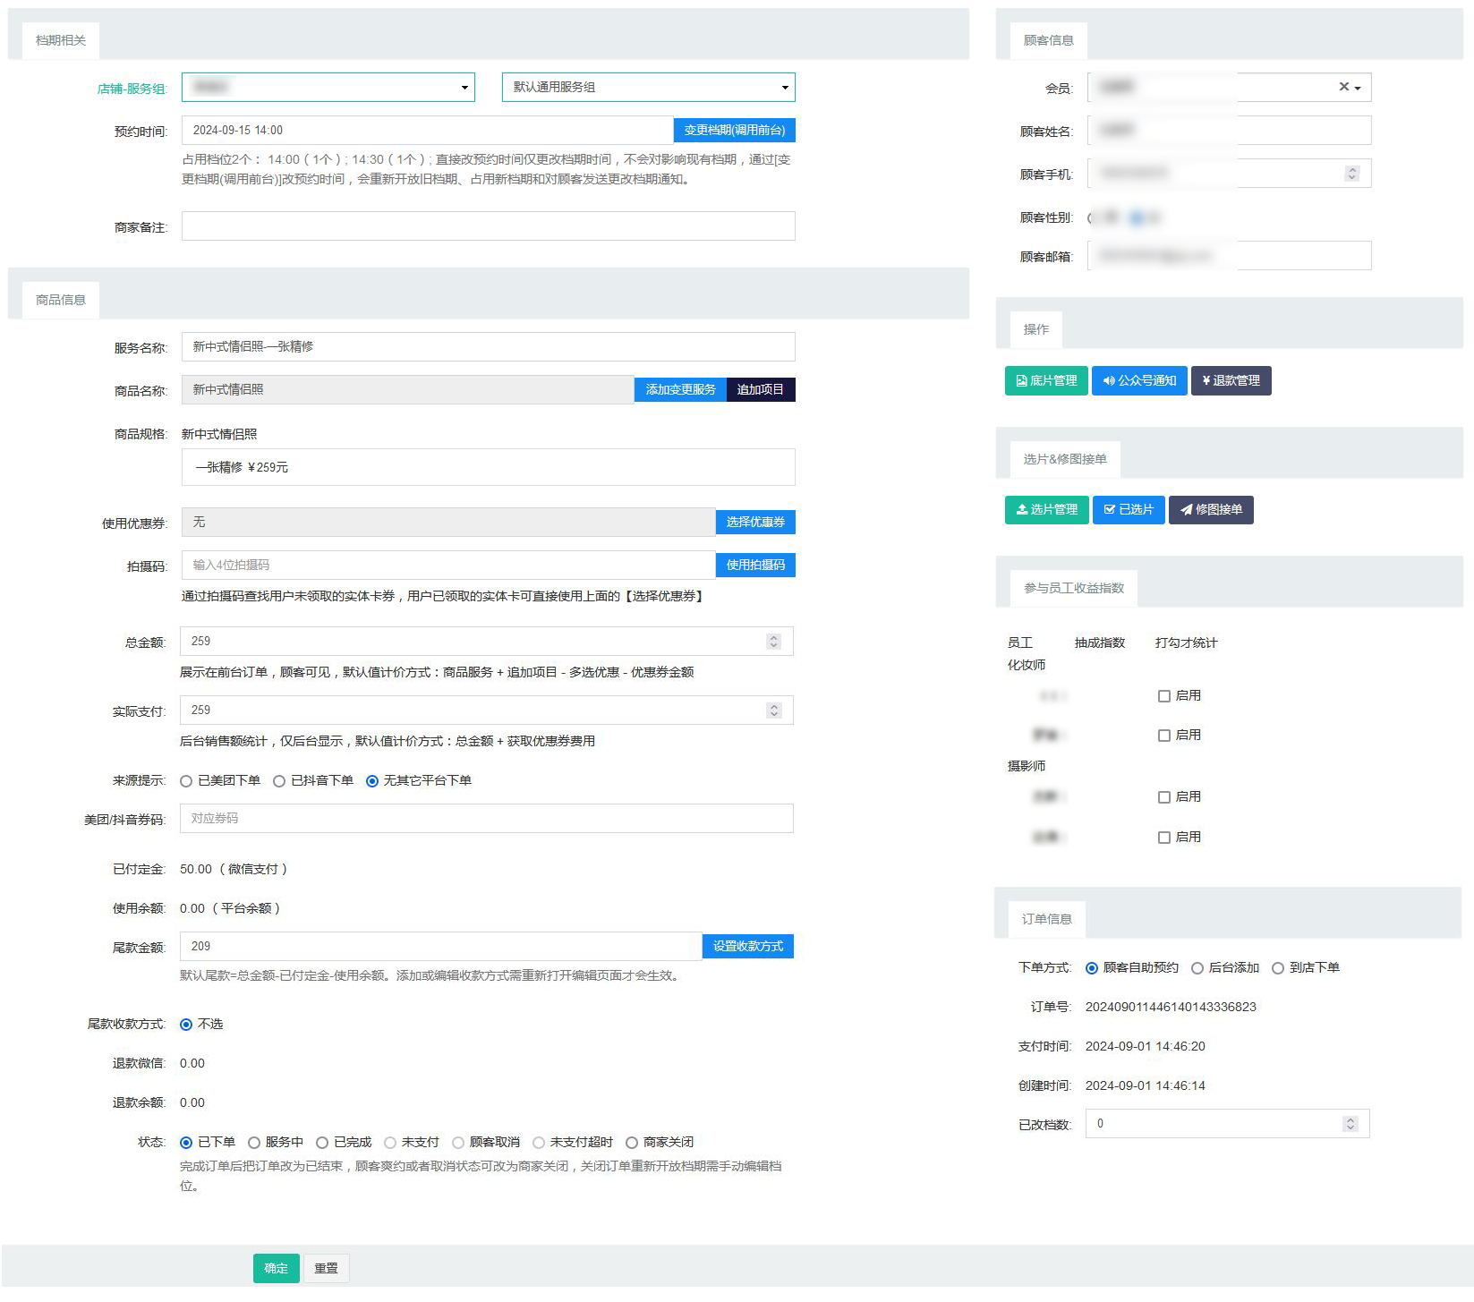This screenshot has height=1302, width=1474.
Task: Select the 订单信息 tab header
Action: [1046, 919]
